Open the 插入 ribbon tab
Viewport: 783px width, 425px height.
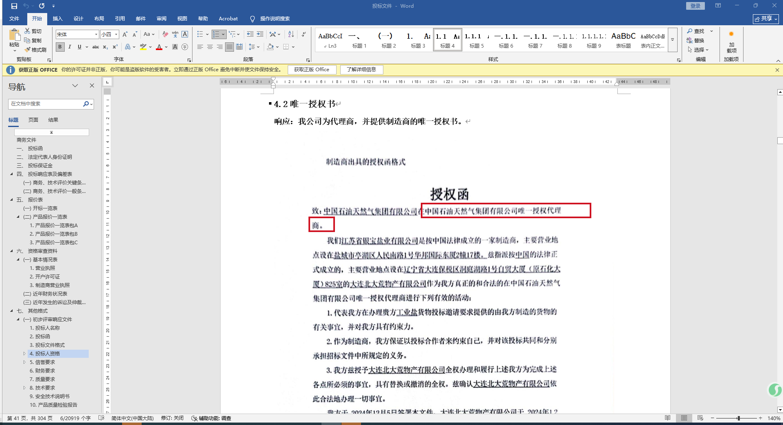point(58,19)
